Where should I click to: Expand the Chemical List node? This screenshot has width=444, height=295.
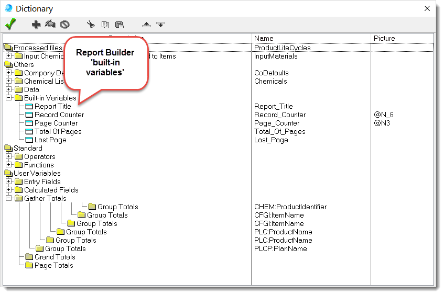(9, 81)
